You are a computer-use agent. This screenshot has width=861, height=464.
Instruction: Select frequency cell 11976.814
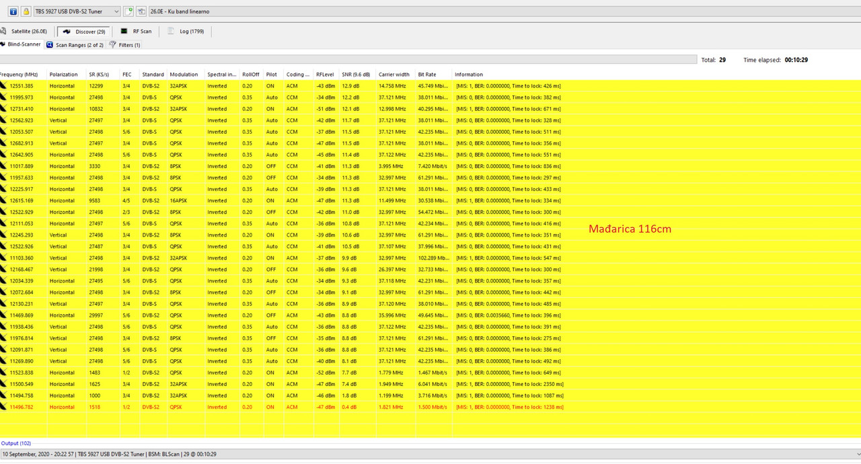[x=22, y=338]
